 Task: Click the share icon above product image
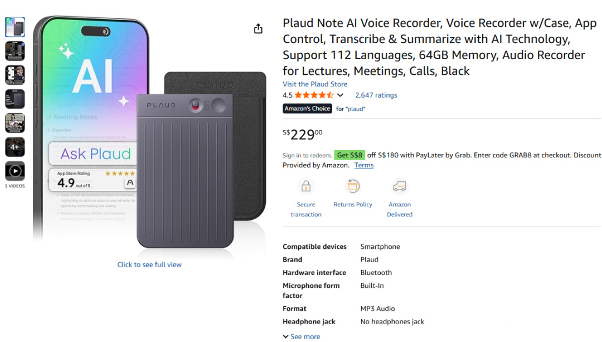click(258, 28)
